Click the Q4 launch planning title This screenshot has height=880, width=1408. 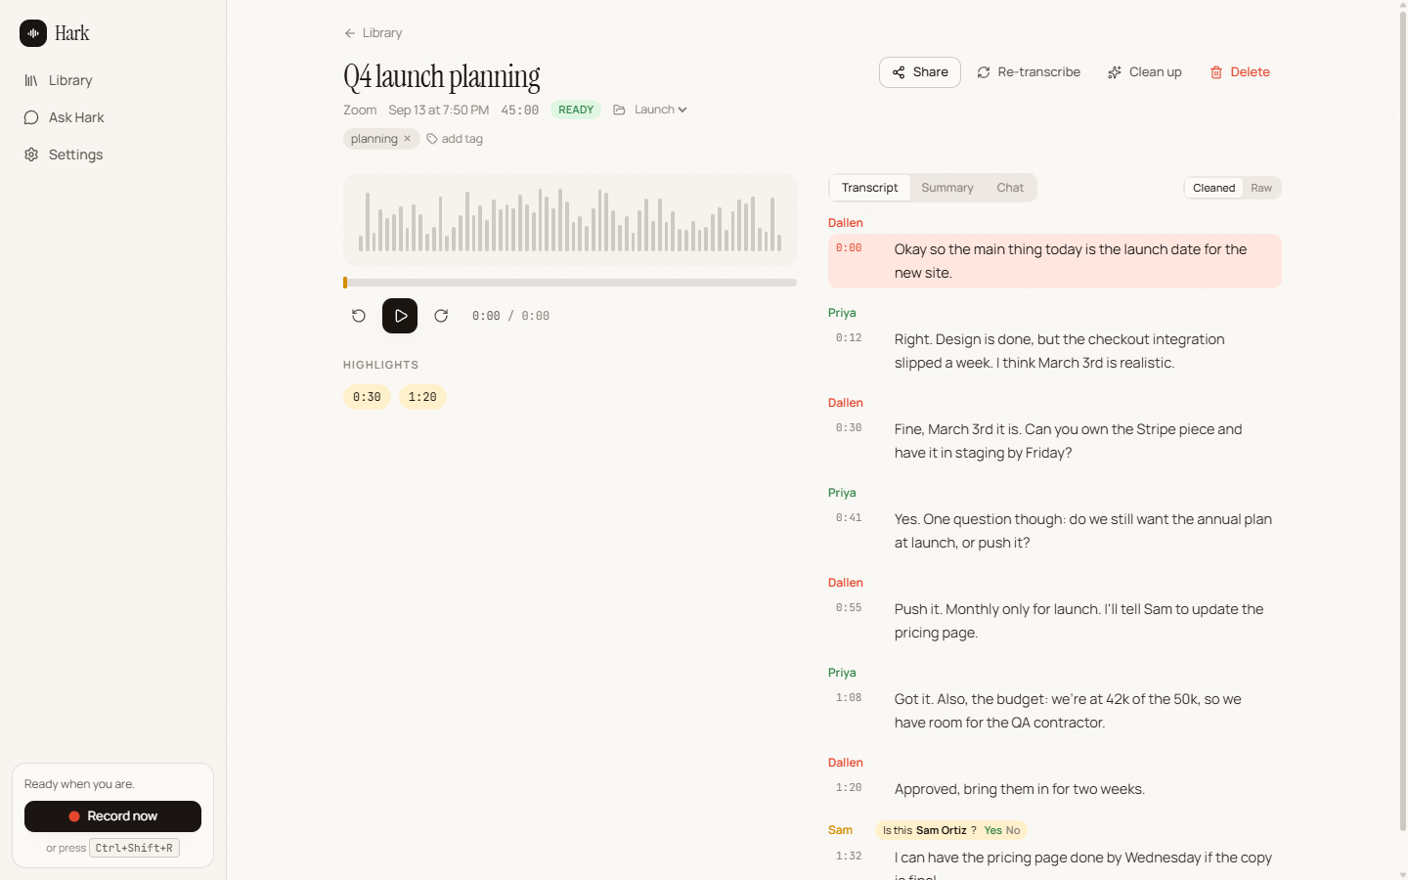(x=442, y=76)
